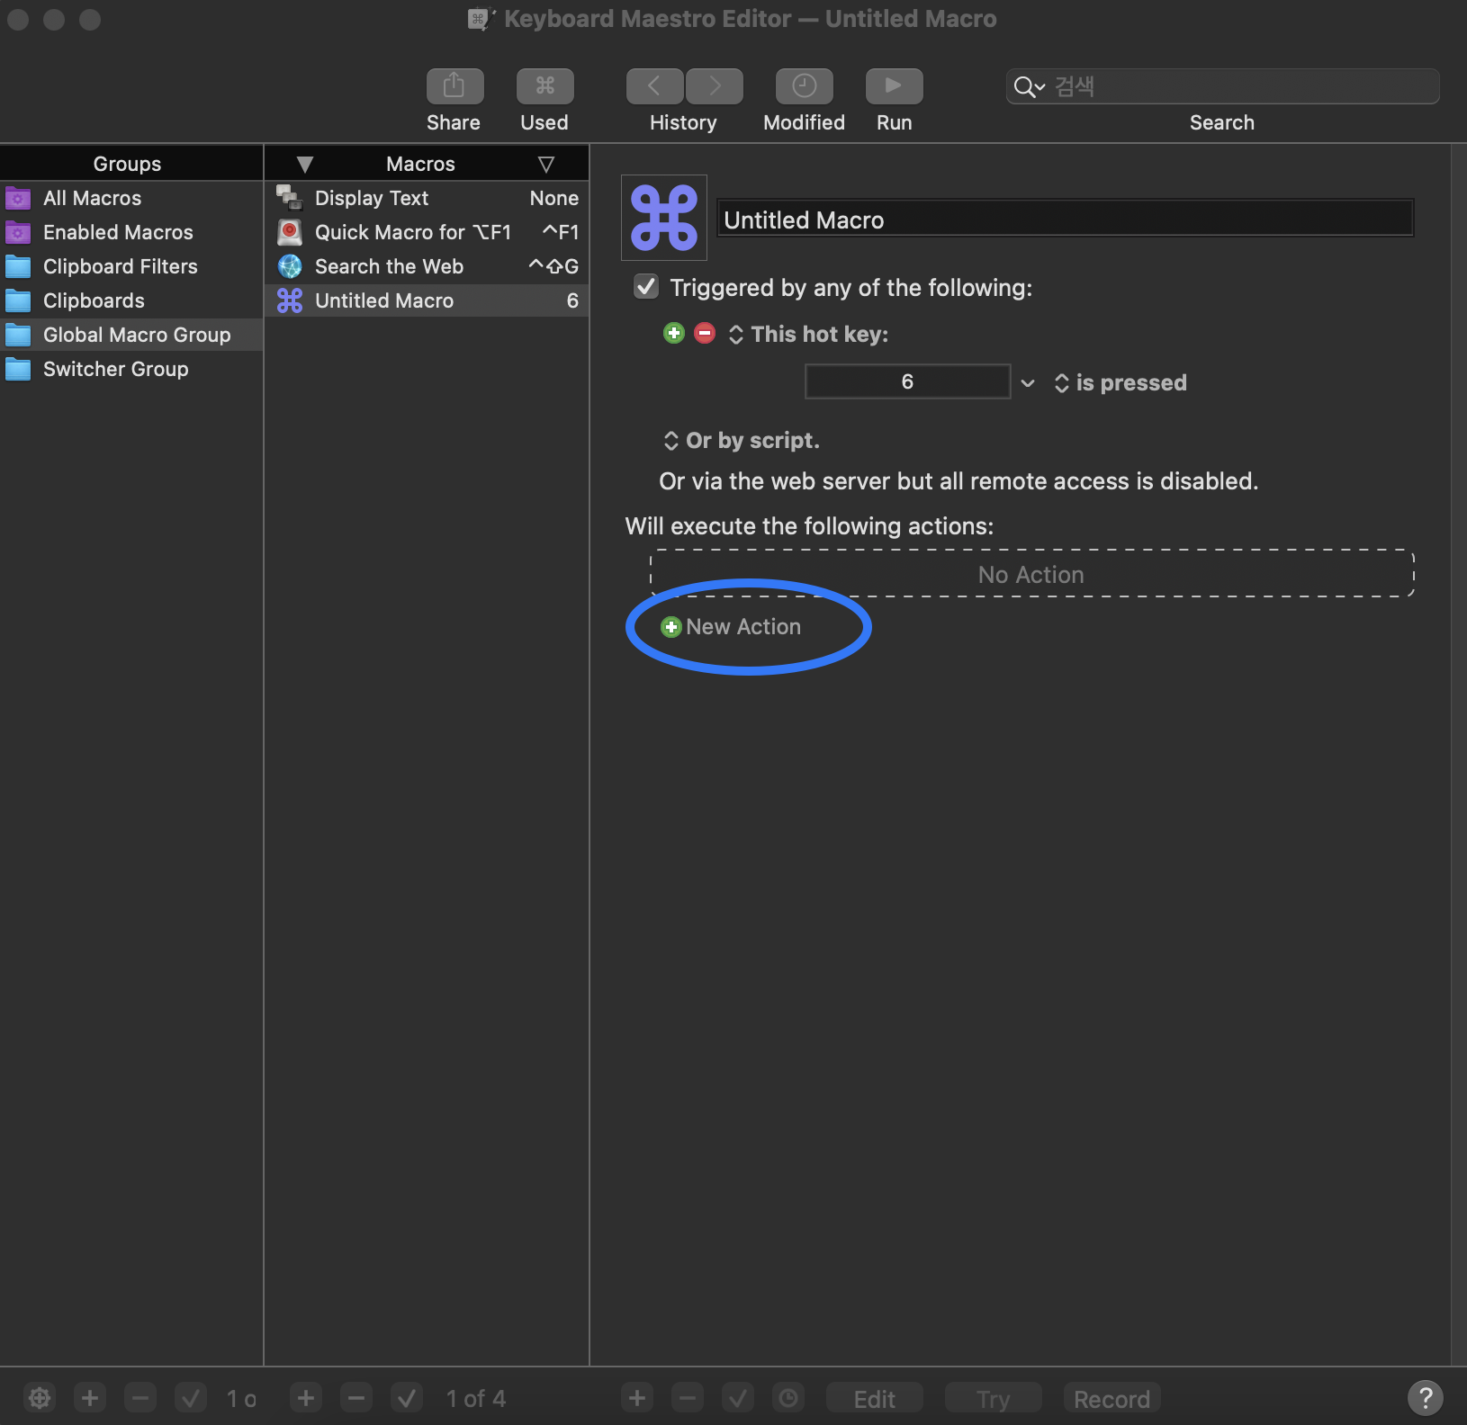Screen dimensions: 1467x1425
Task: Click the Share toolbar icon
Action: tap(454, 86)
